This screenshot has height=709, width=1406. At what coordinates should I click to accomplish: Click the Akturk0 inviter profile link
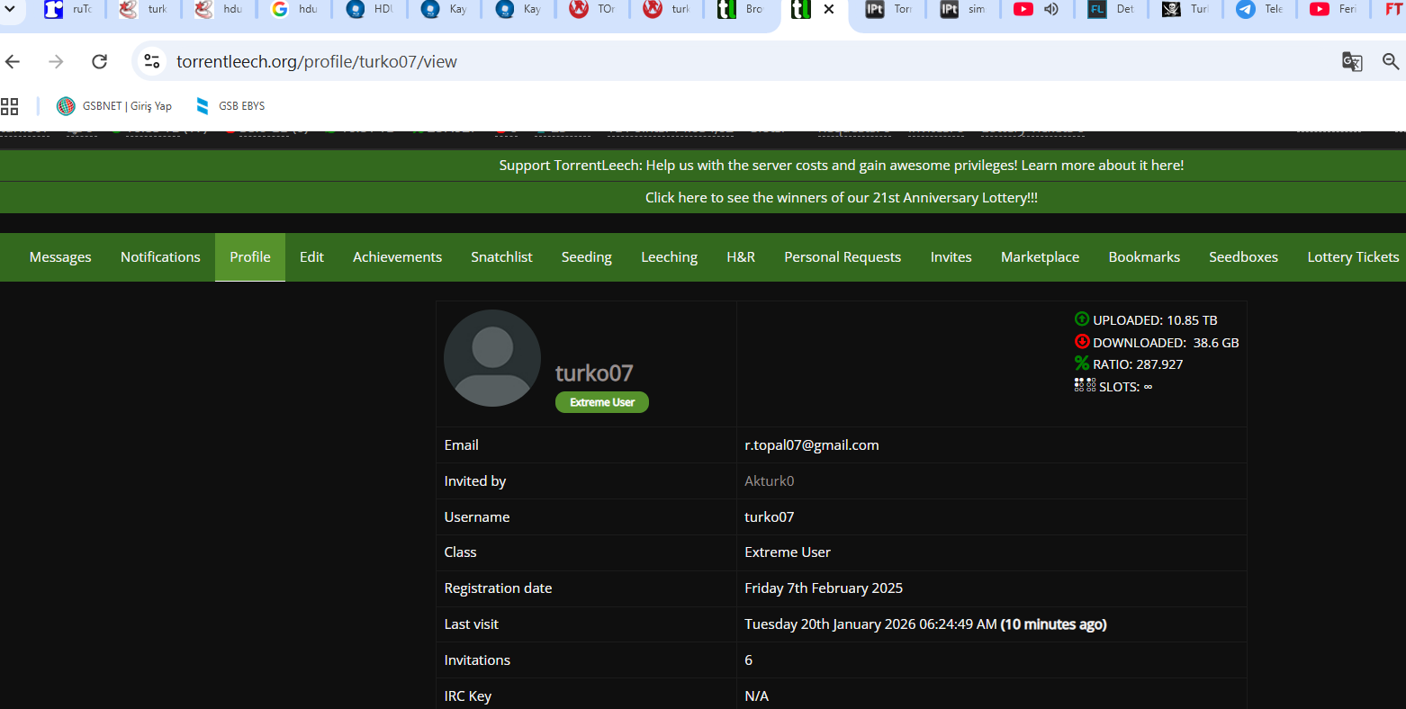pyautogui.click(x=769, y=481)
